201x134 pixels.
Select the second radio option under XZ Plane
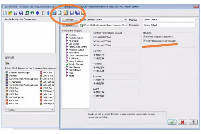[94, 58]
